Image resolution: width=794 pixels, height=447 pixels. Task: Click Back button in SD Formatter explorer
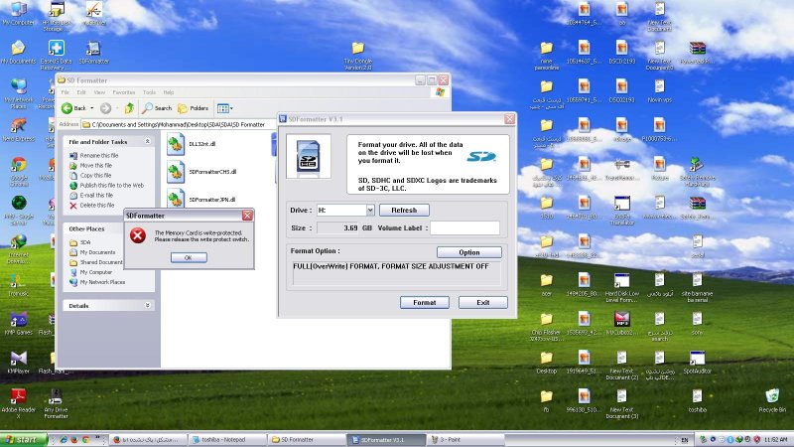(73, 108)
